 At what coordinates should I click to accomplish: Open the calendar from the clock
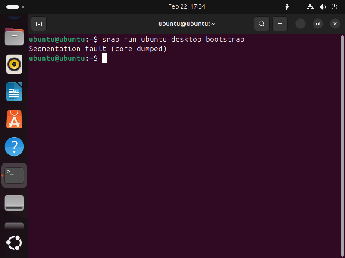tap(186, 7)
